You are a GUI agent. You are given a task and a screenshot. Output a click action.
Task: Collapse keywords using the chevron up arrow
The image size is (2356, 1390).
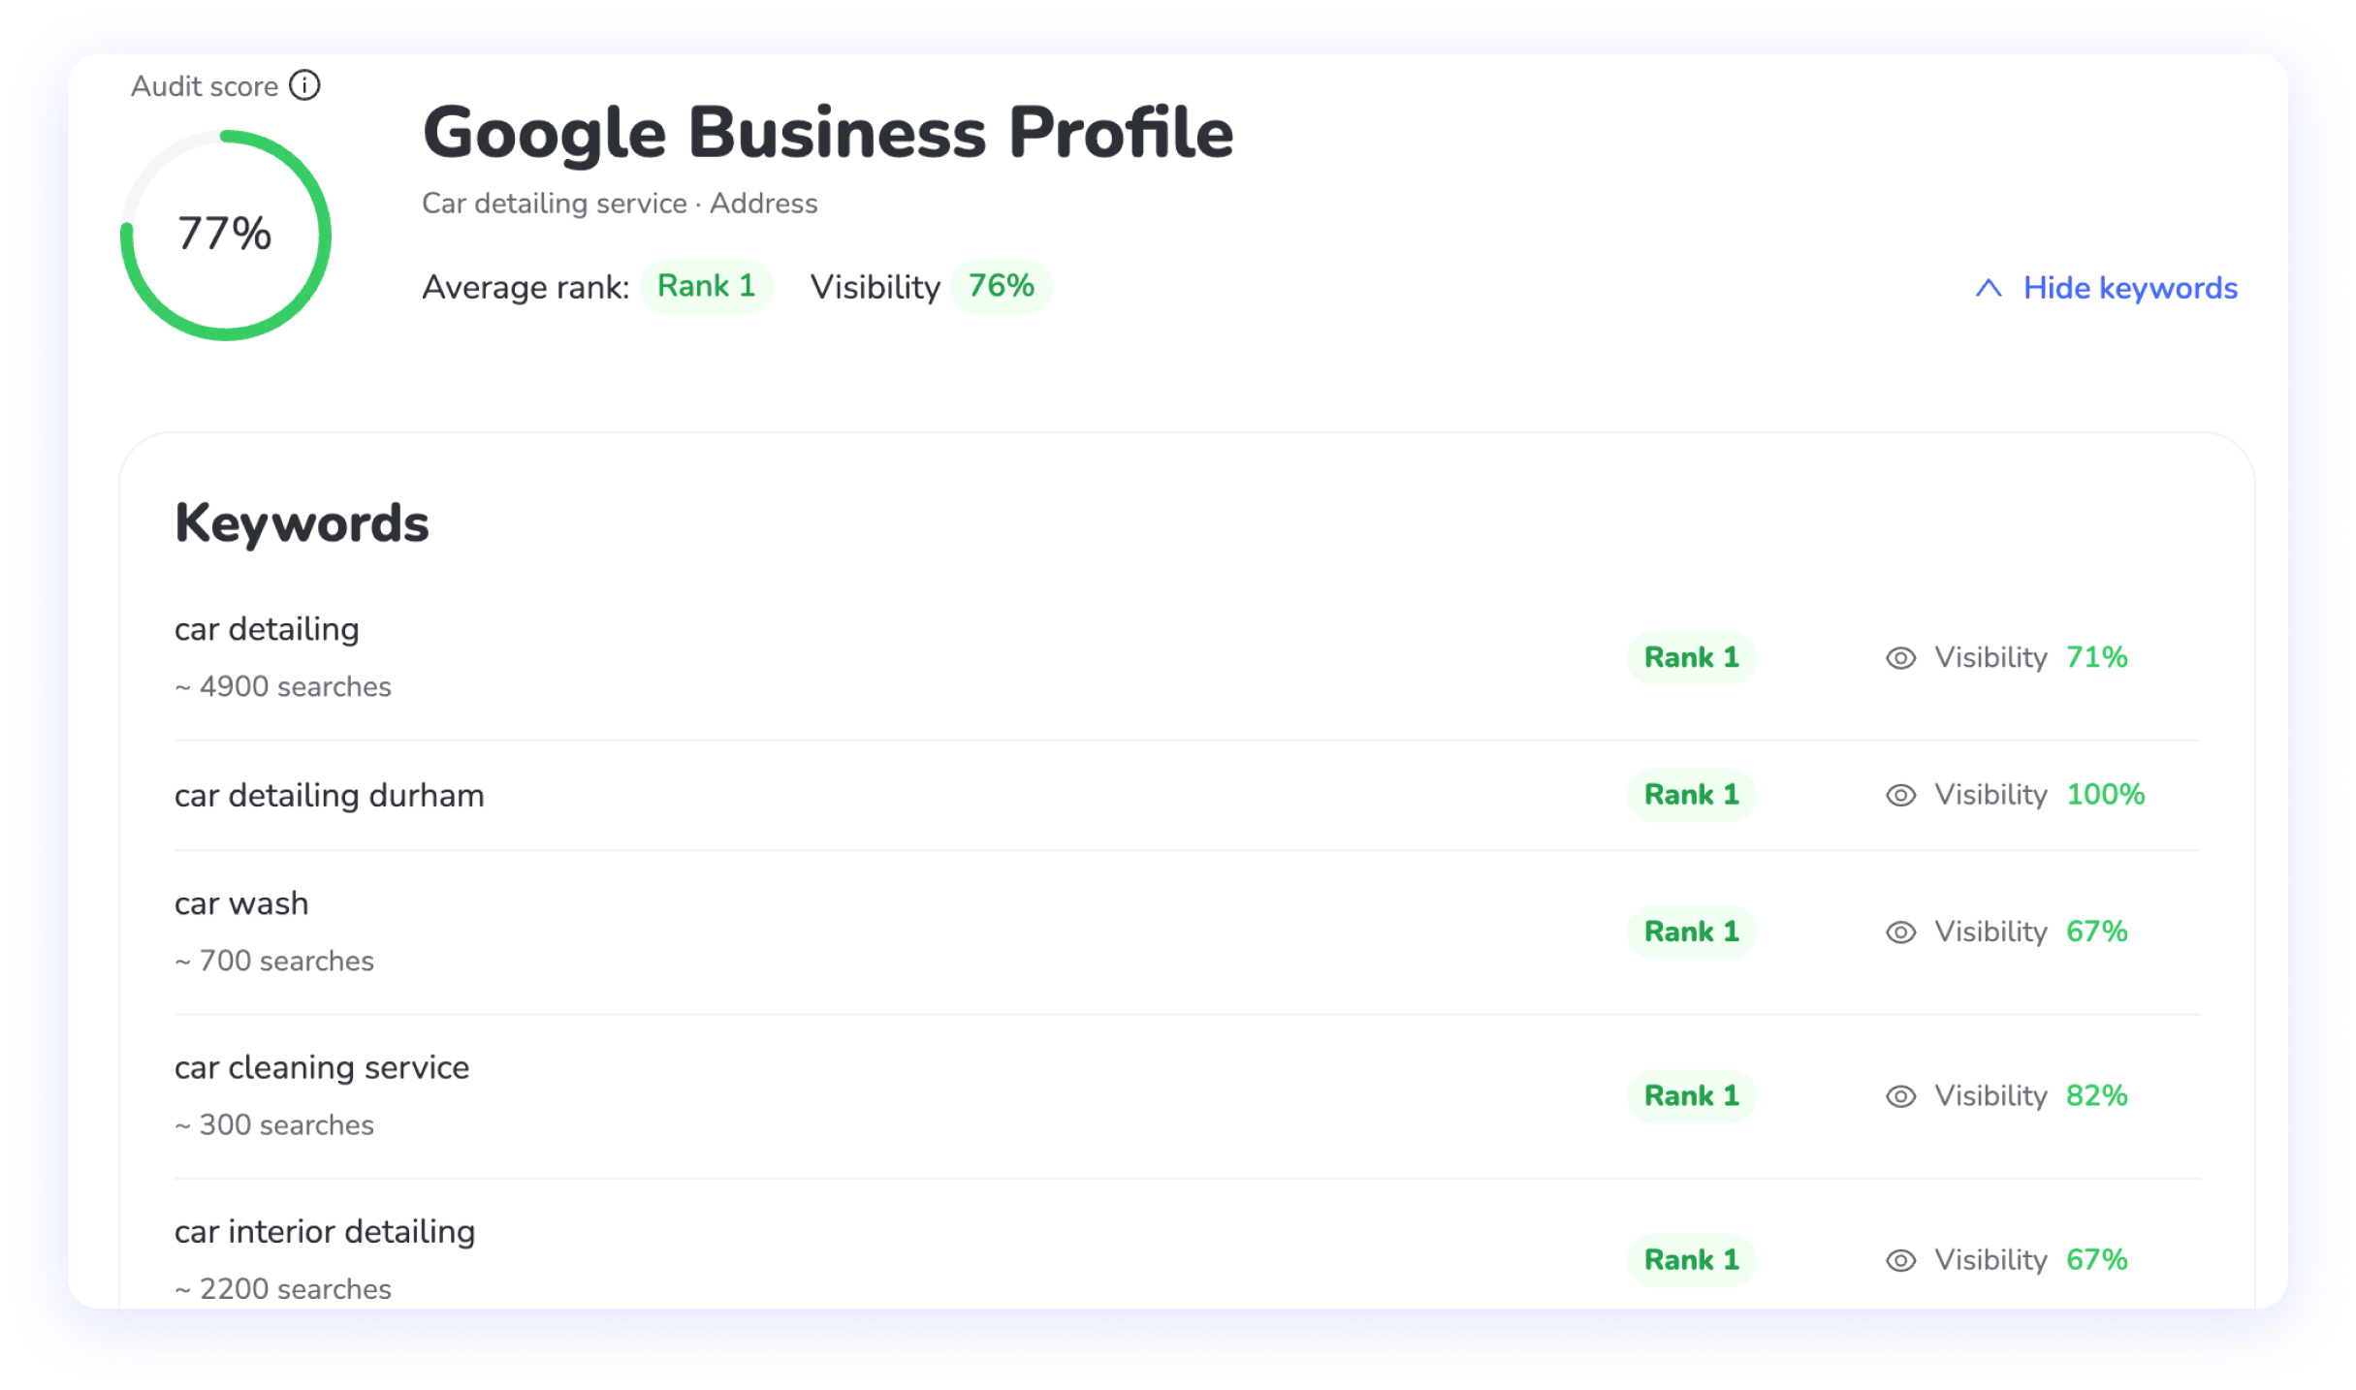coord(1989,288)
